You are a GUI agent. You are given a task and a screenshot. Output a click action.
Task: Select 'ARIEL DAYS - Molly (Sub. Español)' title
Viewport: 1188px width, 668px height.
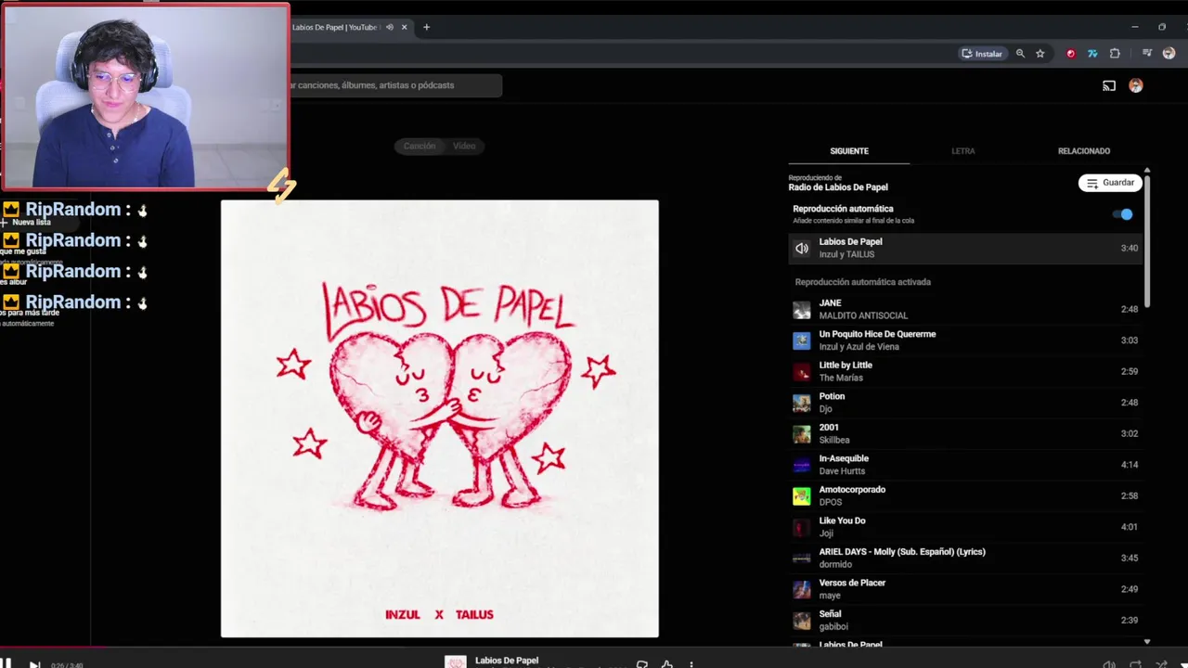click(902, 552)
